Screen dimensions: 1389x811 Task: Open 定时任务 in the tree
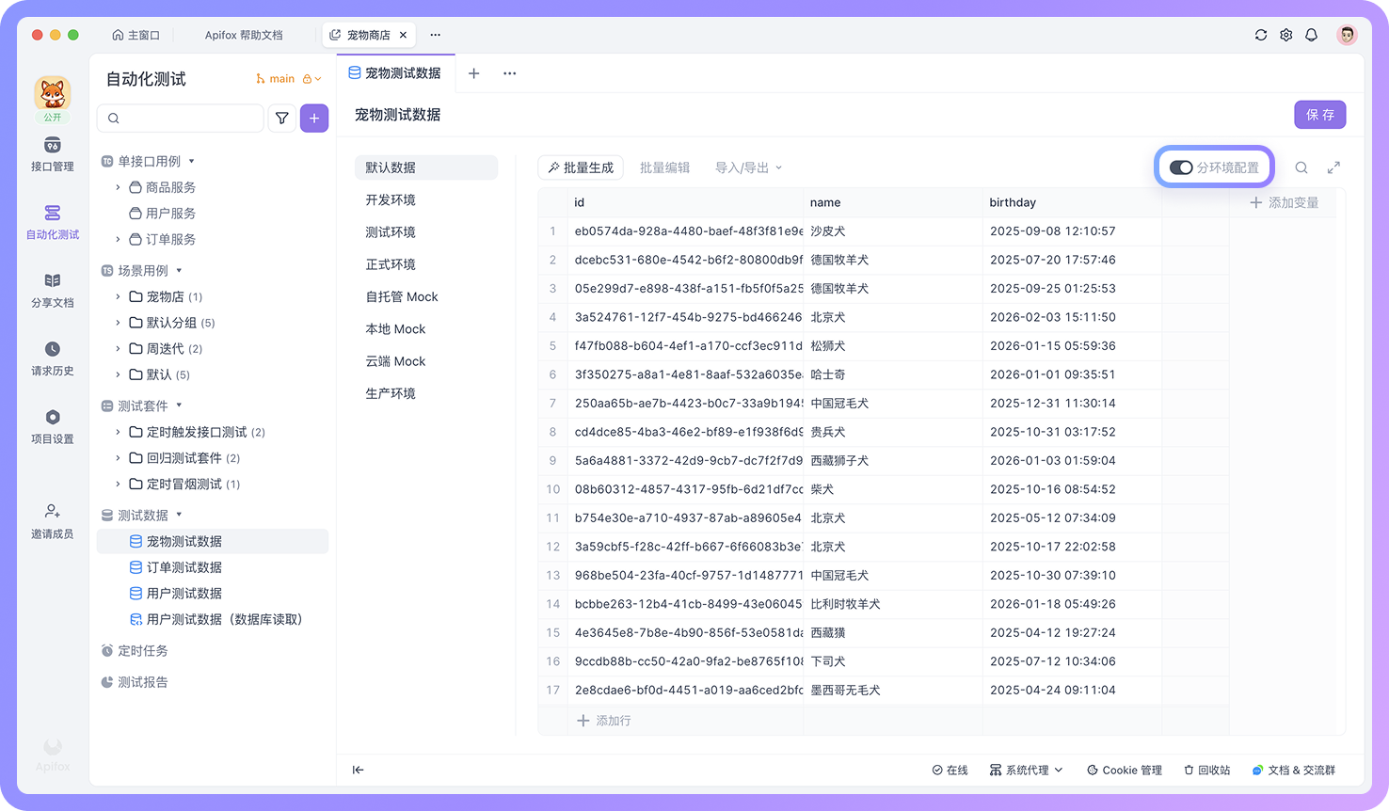pyautogui.click(x=135, y=651)
